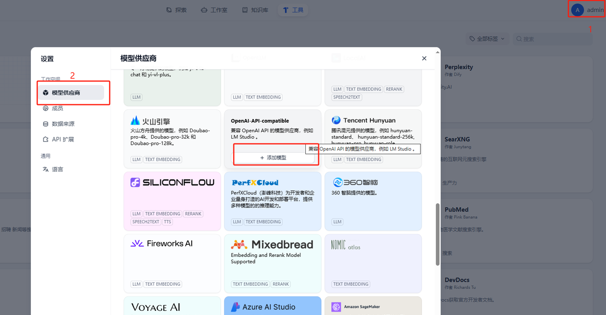Switch to the 工具 (Tools) tab
606x315 pixels.
click(x=293, y=9)
